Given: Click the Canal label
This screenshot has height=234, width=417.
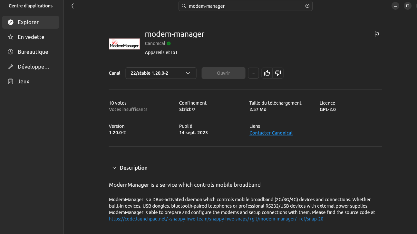Looking at the screenshot, I should pyautogui.click(x=114, y=73).
